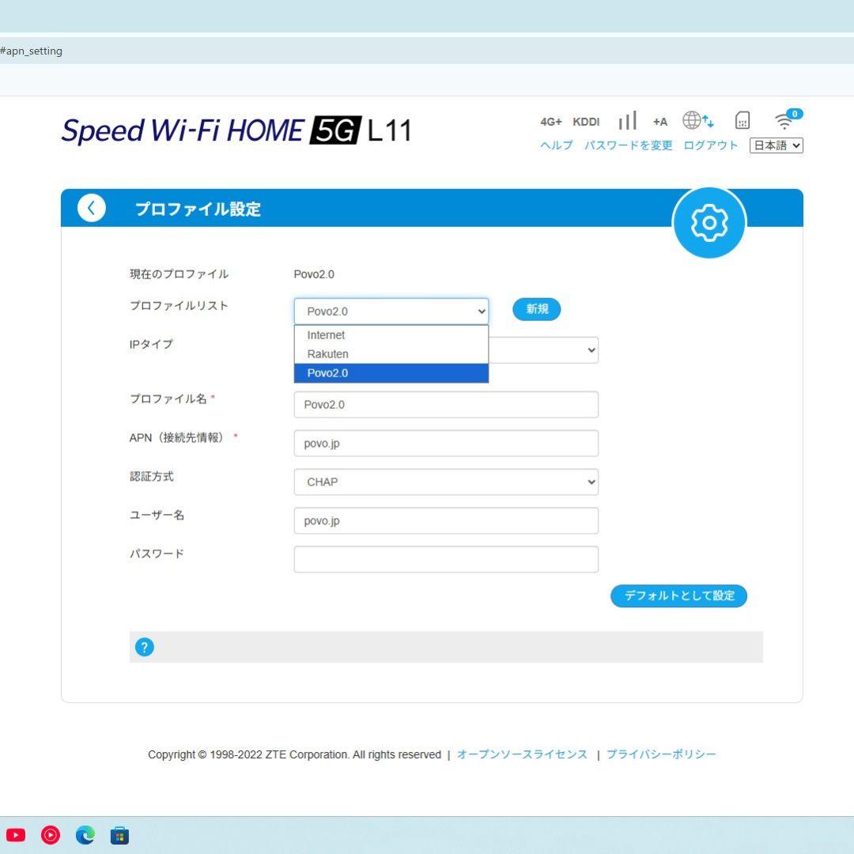The width and height of the screenshot is (854, 854).
Task: Click パスワードを変更 change password link
Action: [629, 145]
